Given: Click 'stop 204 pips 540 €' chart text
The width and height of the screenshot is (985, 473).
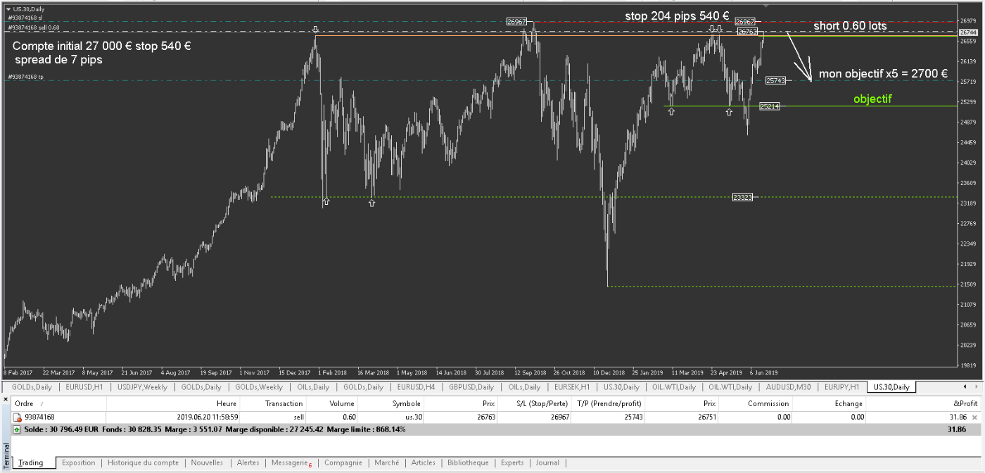Looking at the screenshot, I should (677, 16).
